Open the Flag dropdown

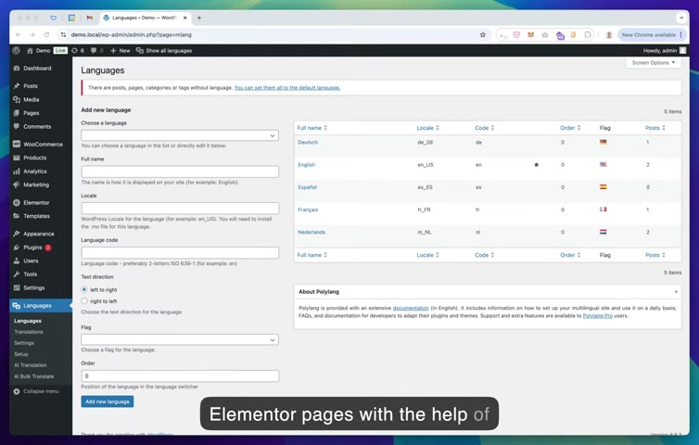pos(180,339)
